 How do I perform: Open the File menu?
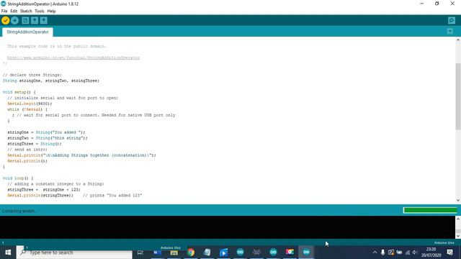click(x=4, y=12)
